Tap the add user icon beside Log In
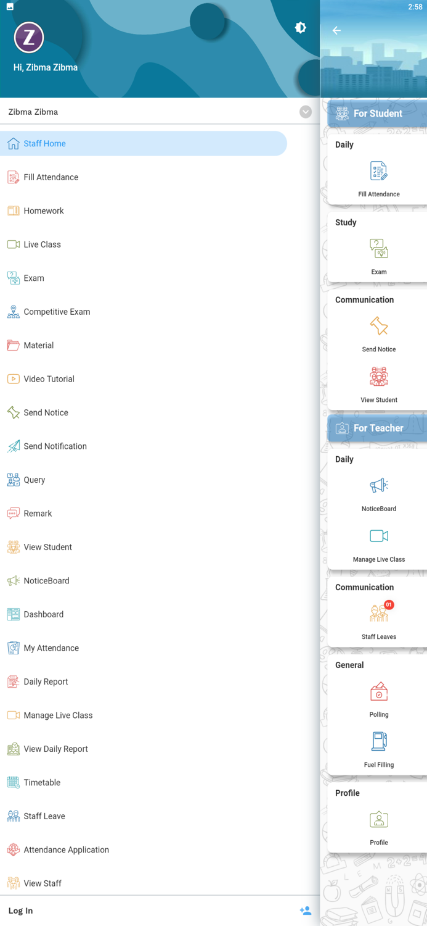 [306, 911]
